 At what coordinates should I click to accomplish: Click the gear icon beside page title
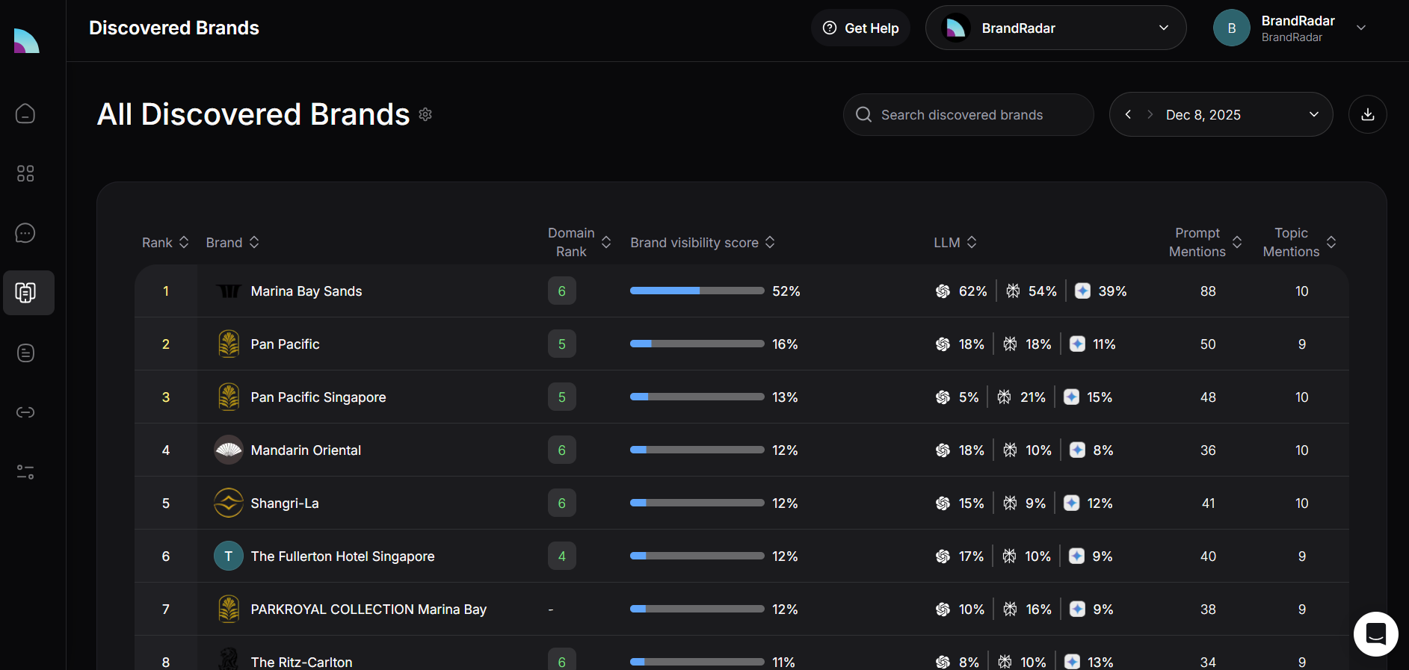(x=425, y=114)
